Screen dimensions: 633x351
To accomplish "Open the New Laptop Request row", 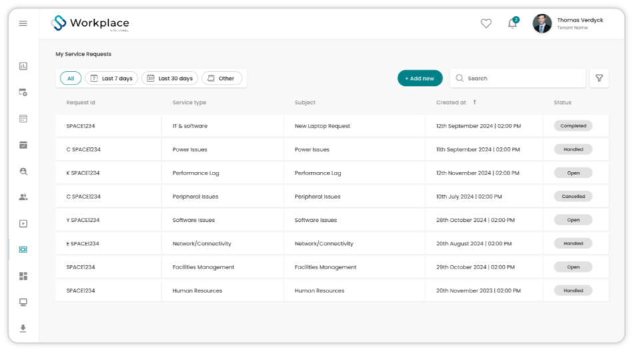I will (x=332, y=126).
